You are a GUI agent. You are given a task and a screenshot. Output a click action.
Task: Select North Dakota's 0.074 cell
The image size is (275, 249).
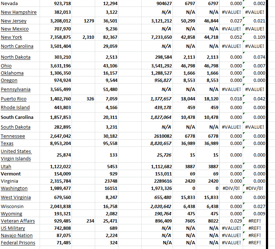click(255, 57)
